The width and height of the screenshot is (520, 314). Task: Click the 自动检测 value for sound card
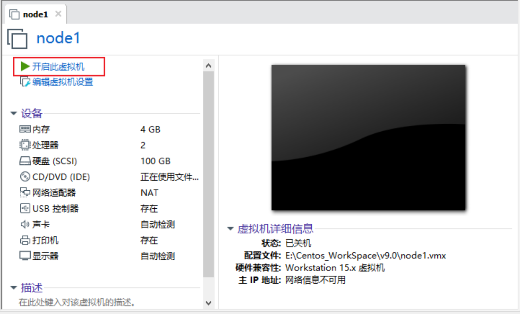click(158, 224)
